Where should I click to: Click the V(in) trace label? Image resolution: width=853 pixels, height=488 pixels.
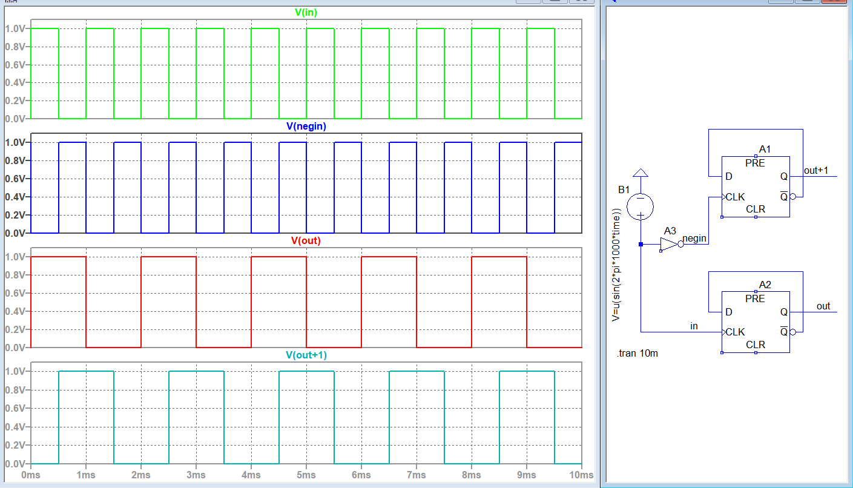(x=306, y=12)
